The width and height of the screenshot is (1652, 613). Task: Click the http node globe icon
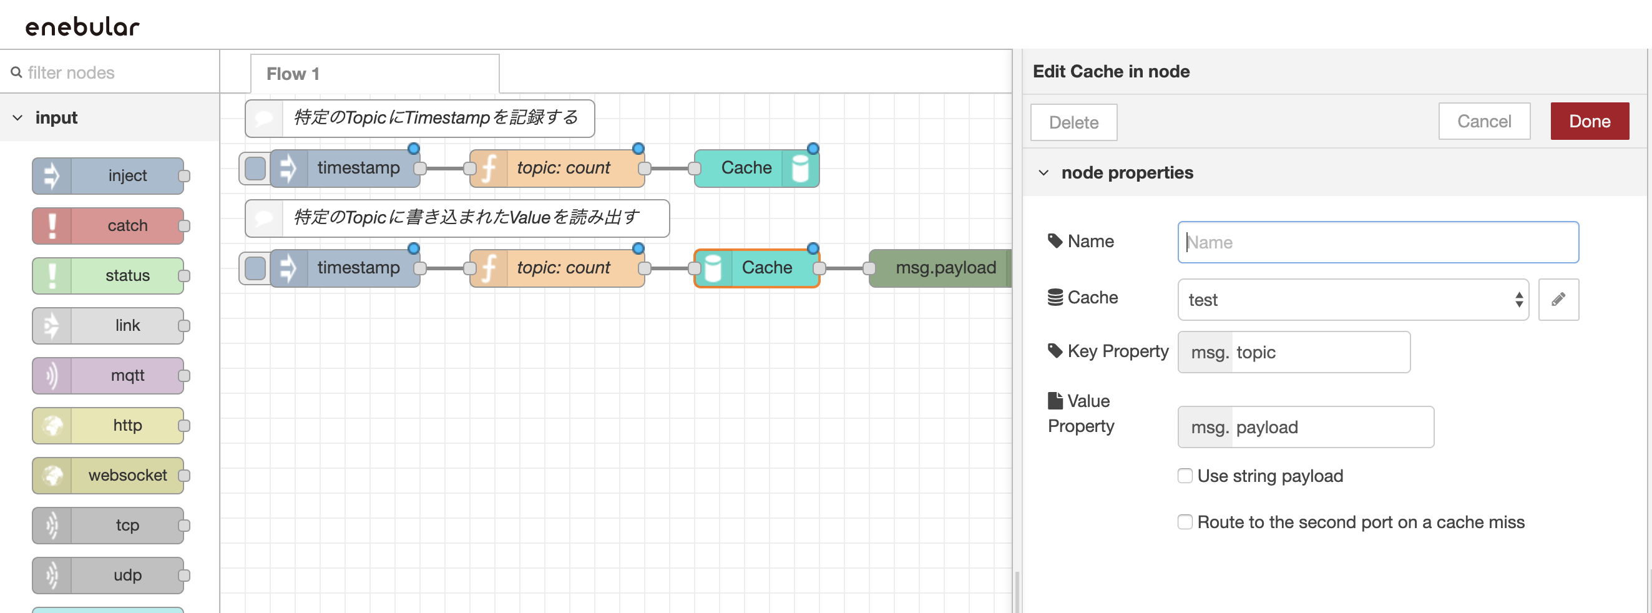pyautogui.click(x=52, y=426)
